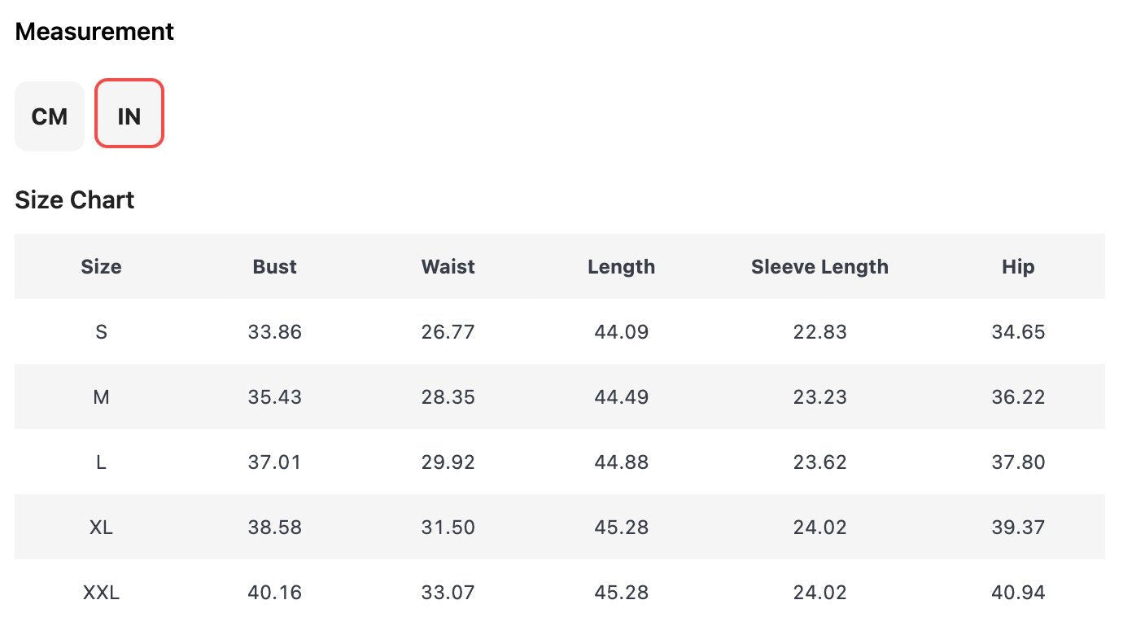Select the L size row label
The height and width of the screenshot is (635, 1123).
(101, 462)
